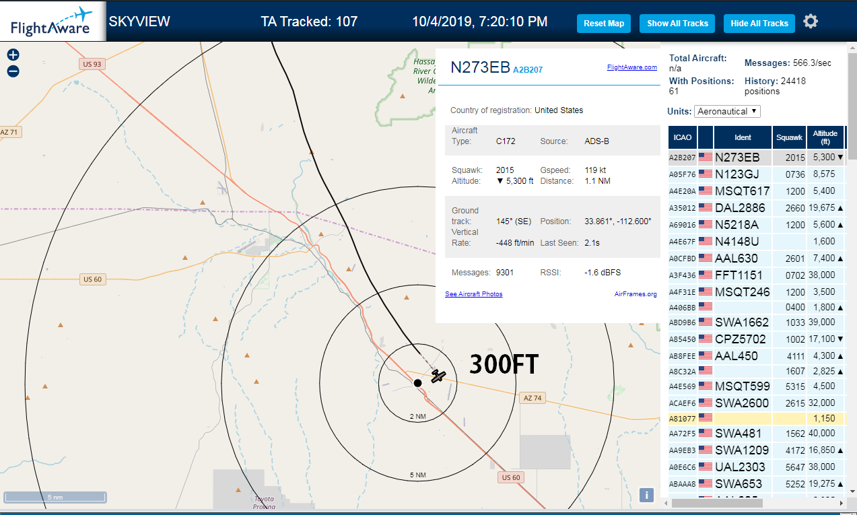Image resolution: width=857 pixels, height=515 pixels.
Task: Select the A406BB ICAO row
Action: pos(757,307)
